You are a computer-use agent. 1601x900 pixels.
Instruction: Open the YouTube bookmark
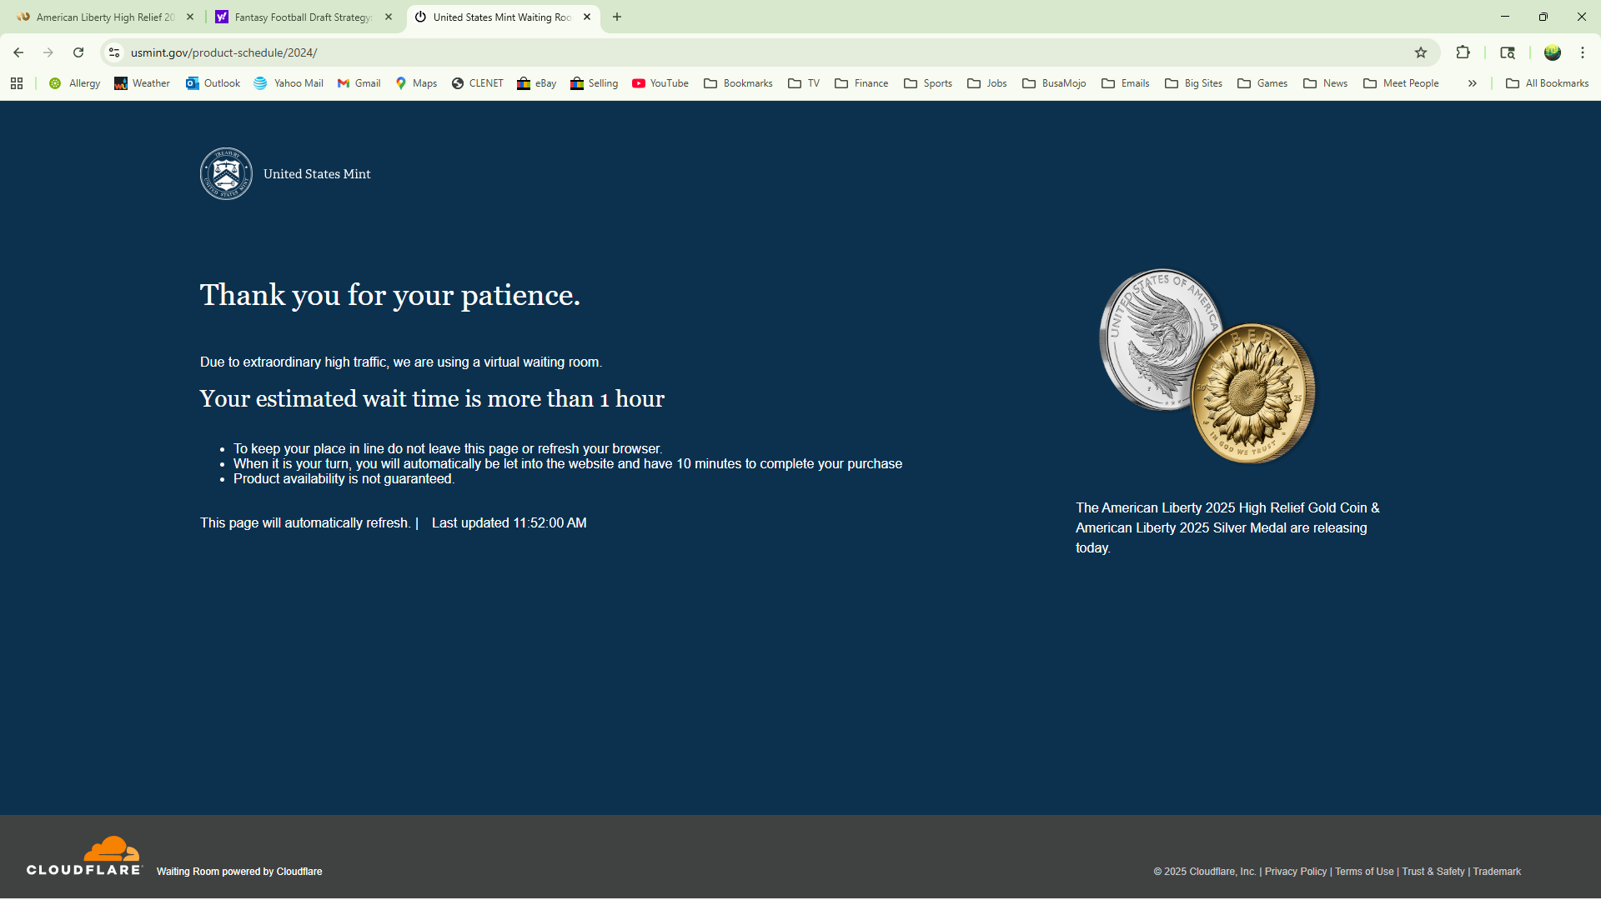coord(660,83)
